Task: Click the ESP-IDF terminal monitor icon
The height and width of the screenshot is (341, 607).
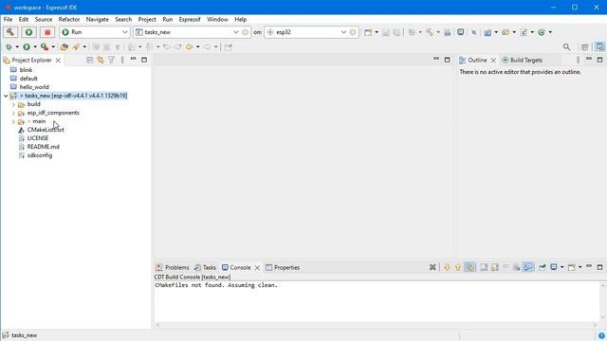Action: pos(461,32)
